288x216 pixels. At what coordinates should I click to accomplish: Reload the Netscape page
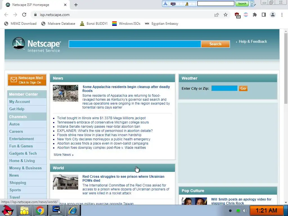pos(24,15)
